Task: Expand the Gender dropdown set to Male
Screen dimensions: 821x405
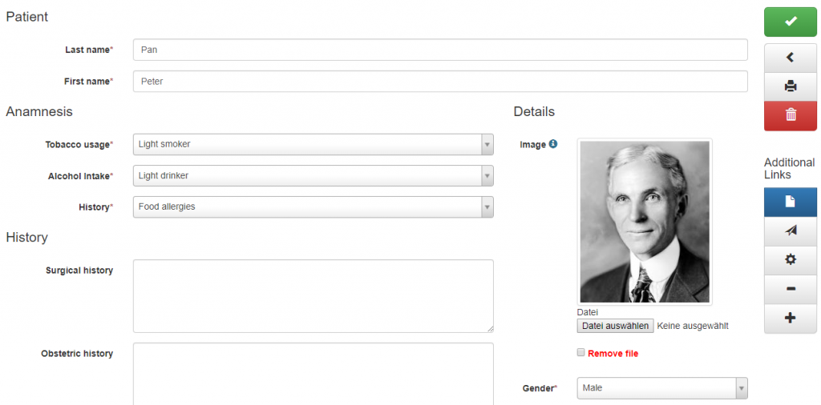Action: [x=662, y=388]
